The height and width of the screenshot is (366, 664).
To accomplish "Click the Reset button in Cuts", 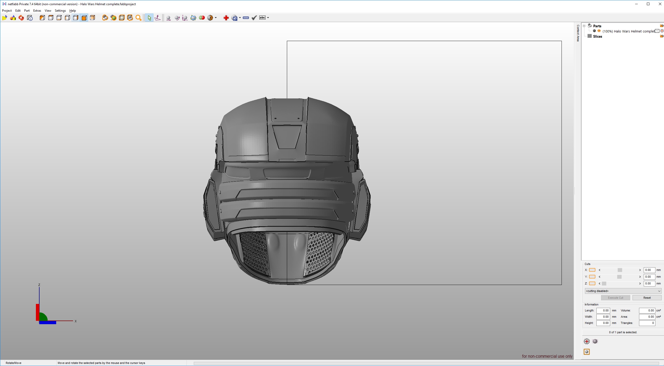I will click(647, 298).
